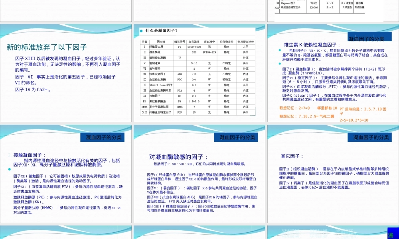Click the FSF abbreviation cell
This screenshot has width=399, height=239.
click(x=180, y=112)
